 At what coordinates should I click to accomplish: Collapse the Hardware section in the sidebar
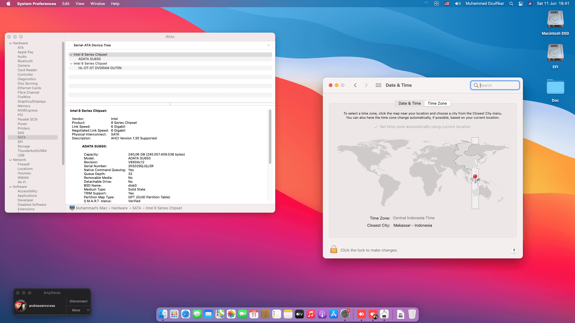coord(10,43)
